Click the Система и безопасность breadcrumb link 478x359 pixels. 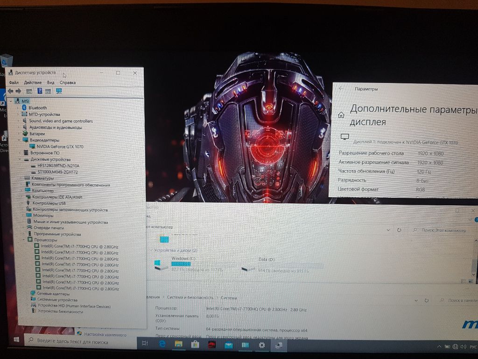pyautogui.click(x=190, y=297)
